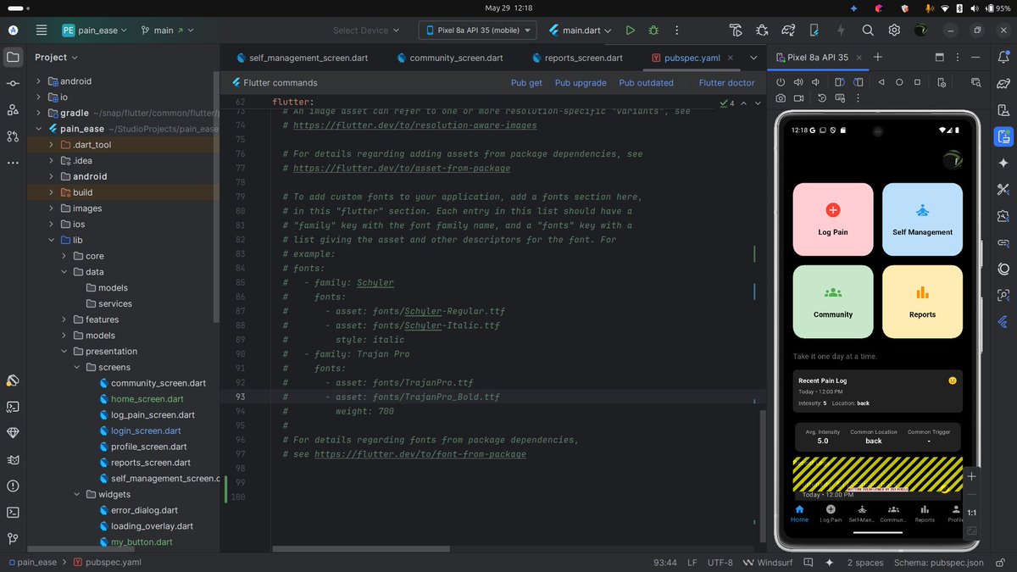The width and height of the screenshot is (1017, 572).
Task: Switch to community_screen.dart tab
Action: [x=448, y=58]
